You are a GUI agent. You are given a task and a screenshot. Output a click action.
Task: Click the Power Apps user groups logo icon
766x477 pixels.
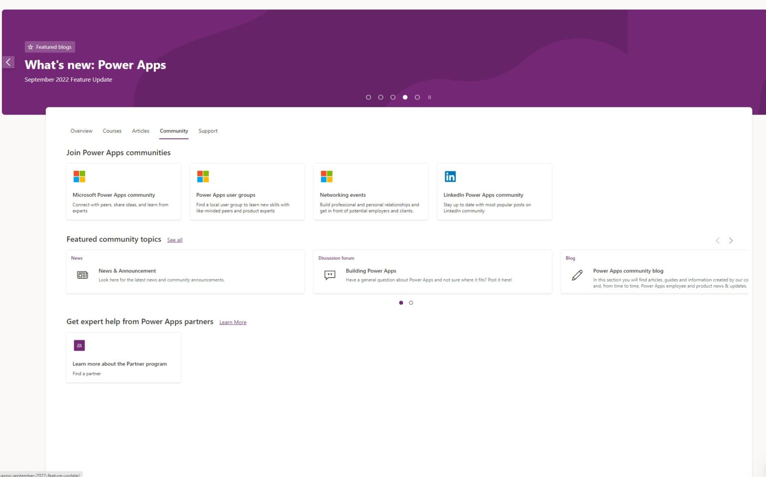tap(203, 176)
